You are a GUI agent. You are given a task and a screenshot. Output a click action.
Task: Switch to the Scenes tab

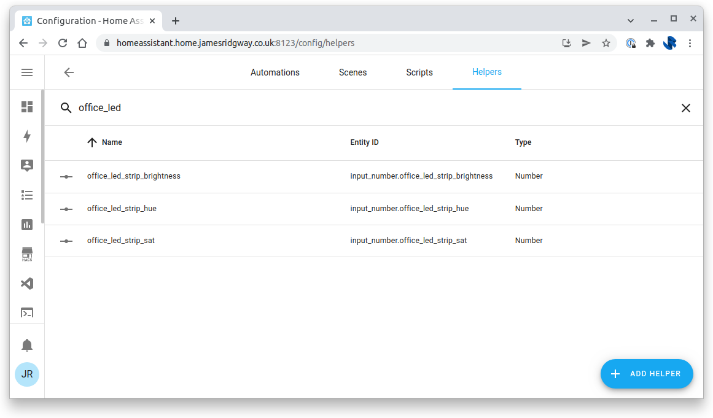tap(353, 72)
